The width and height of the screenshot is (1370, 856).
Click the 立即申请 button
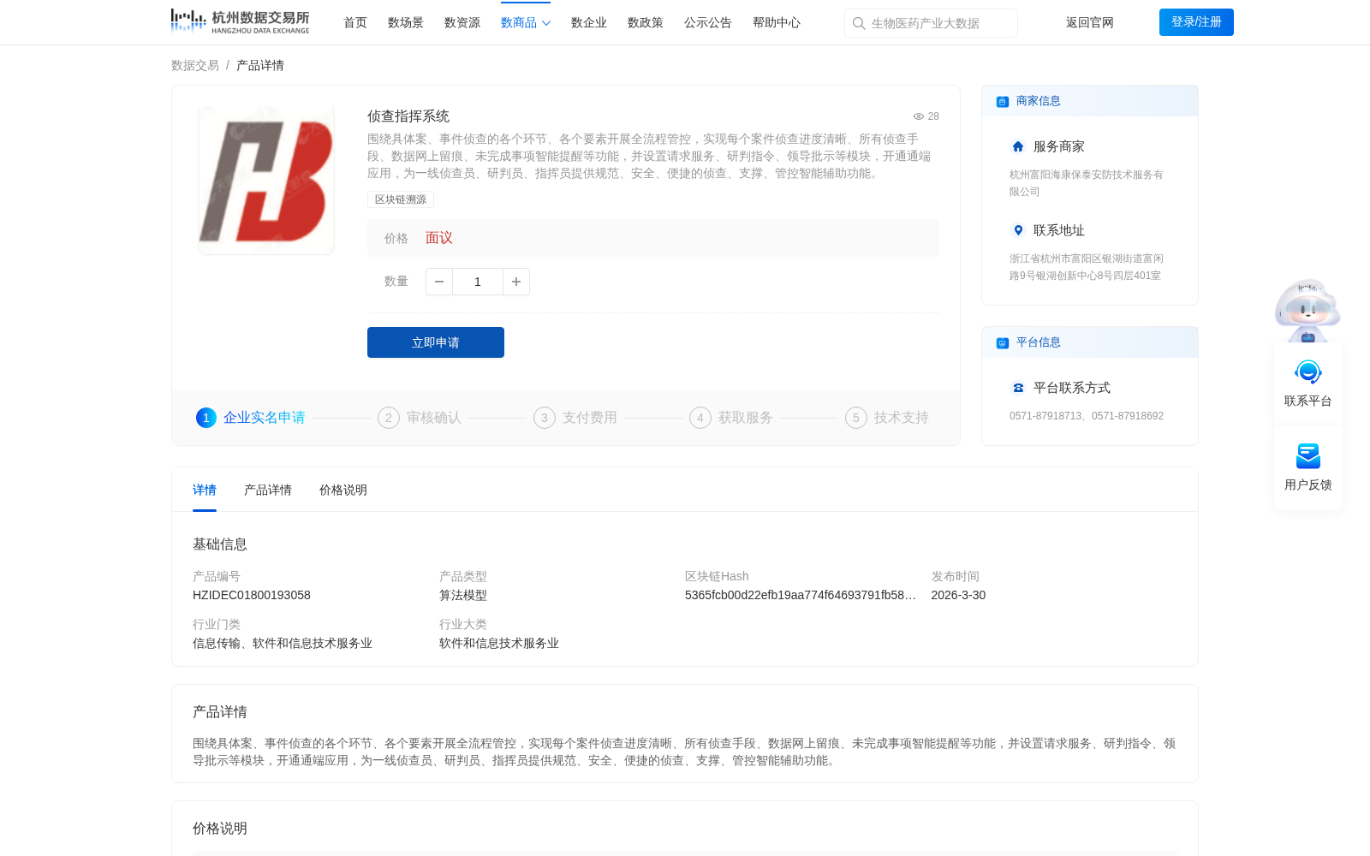(x=436, y=342)
